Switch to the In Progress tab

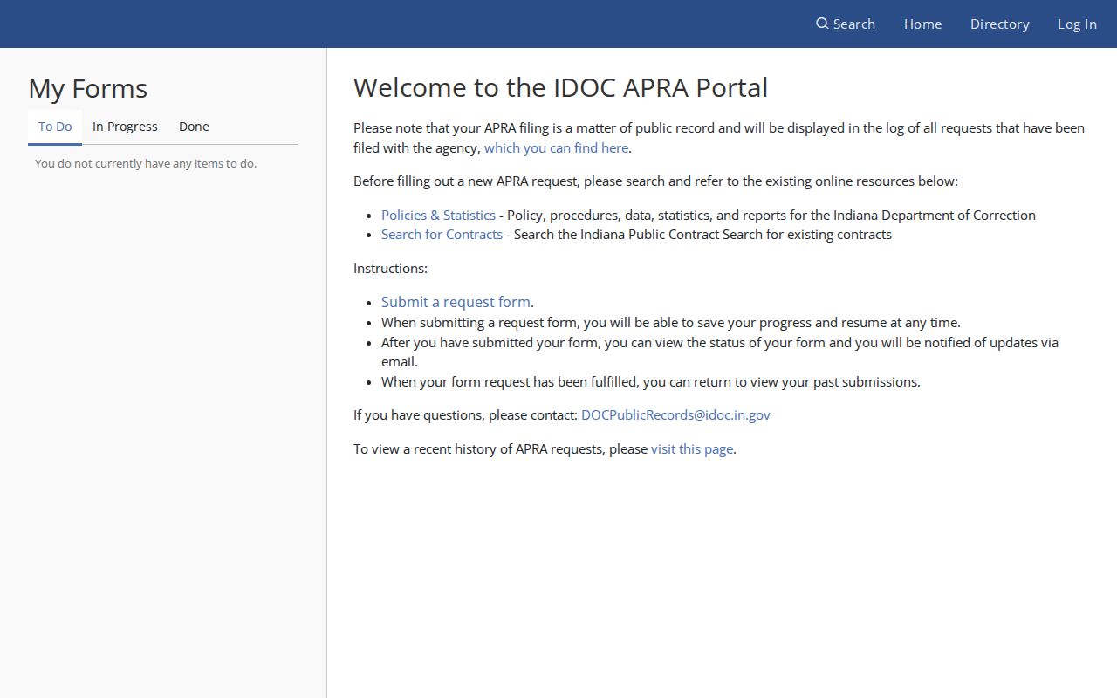[x=125, y=127]
